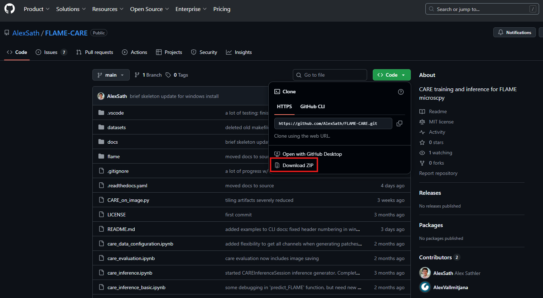Expand the Solutions menu
The image size is (543, 298).
71,9
